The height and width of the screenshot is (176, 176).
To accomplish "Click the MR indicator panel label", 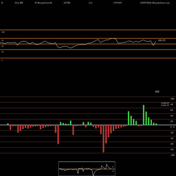I will 157,92.
